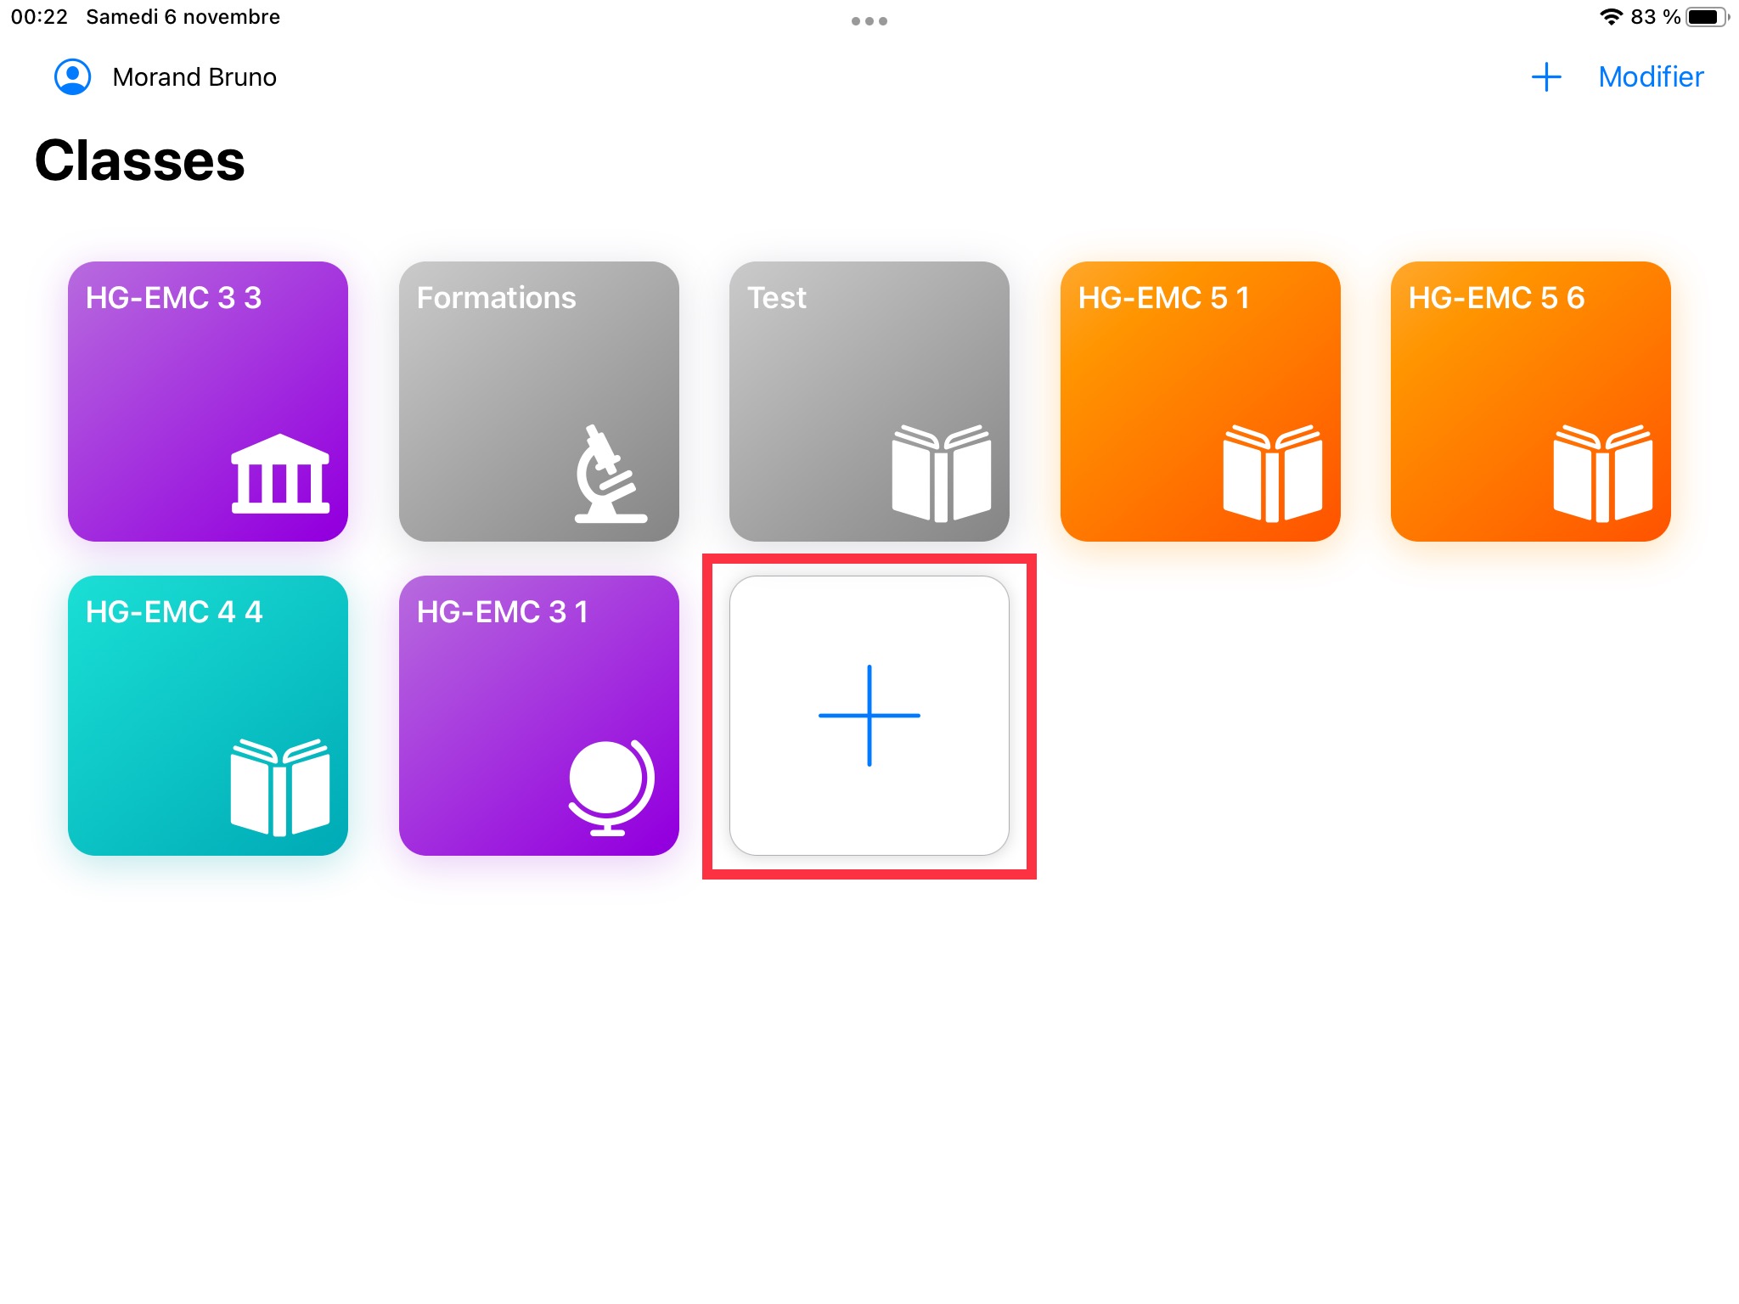Screen dimensions: 1739x1304
Task: Open the HG-EMC 5 6 class title
Action: [1496, 298]
